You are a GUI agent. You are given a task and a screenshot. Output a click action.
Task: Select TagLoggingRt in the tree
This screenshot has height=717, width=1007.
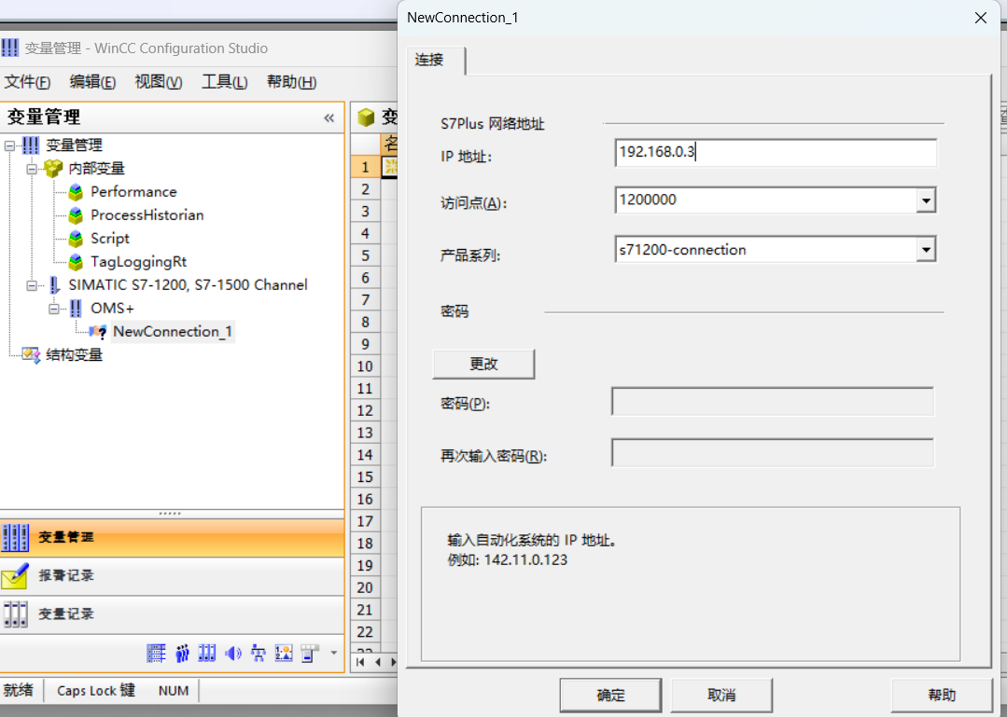(x=138, y=262)
